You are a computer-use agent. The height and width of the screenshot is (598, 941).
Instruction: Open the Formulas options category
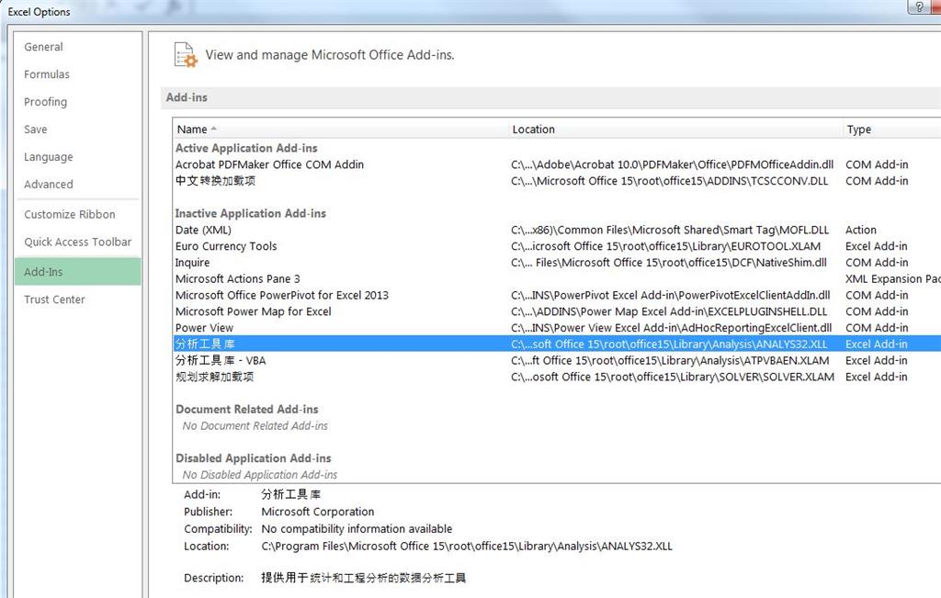pos(47,74)
